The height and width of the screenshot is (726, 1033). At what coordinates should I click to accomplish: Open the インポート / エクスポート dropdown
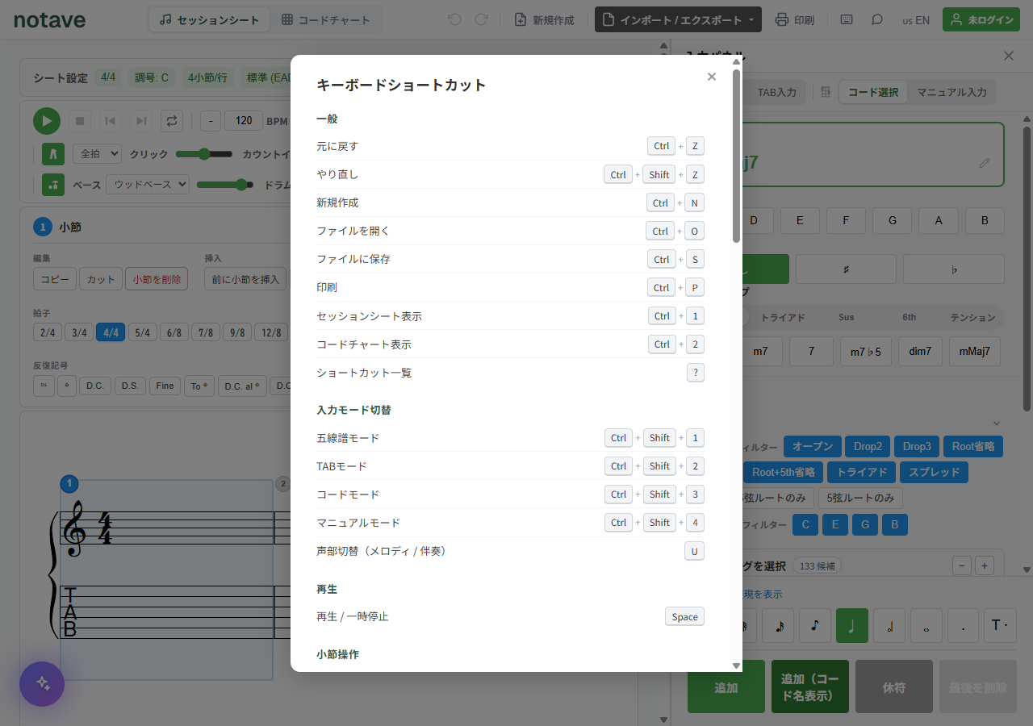click(678, 19)
